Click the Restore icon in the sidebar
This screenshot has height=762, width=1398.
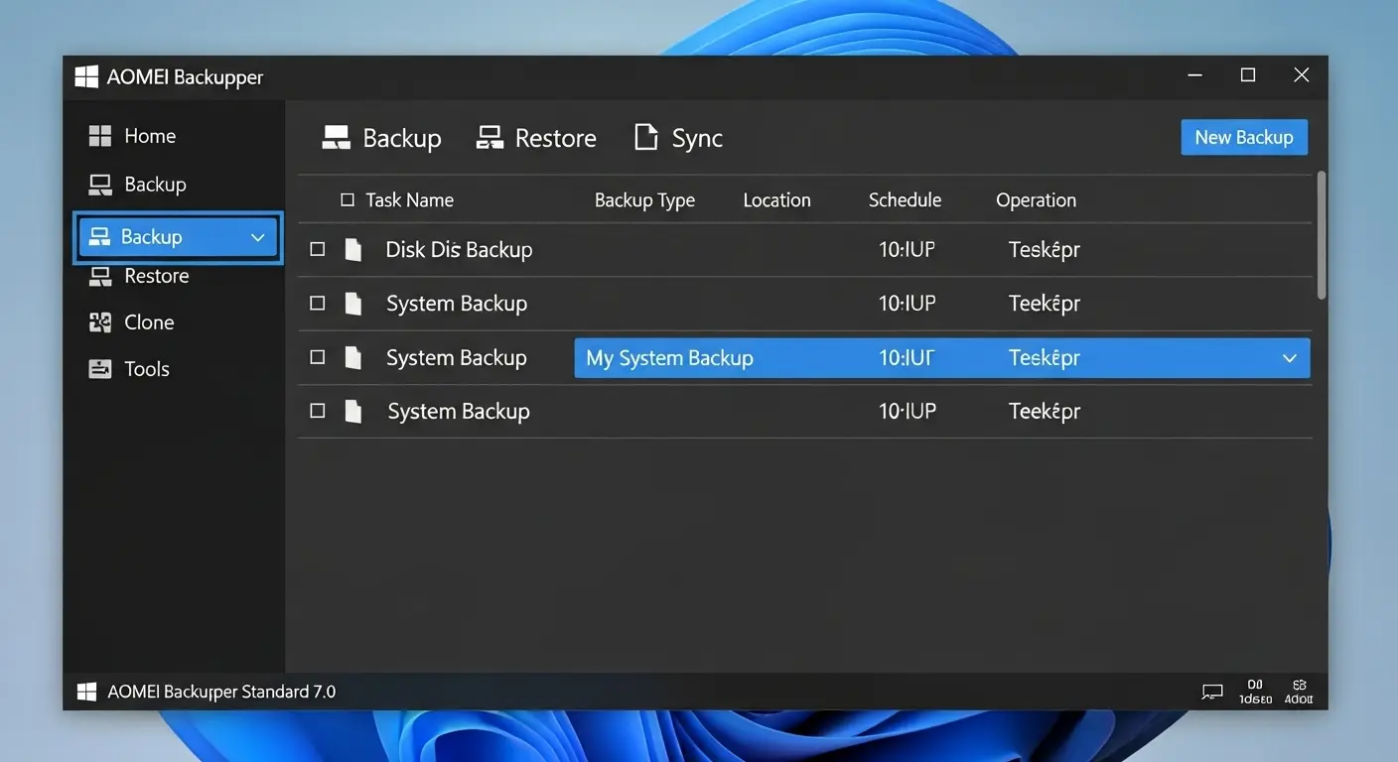click(x=100, y=276)
